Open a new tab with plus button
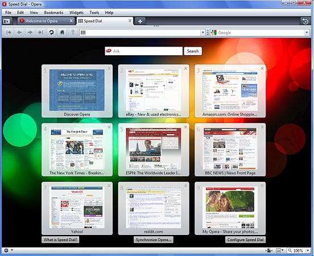314x256 pixels. [x=140, y=21]
